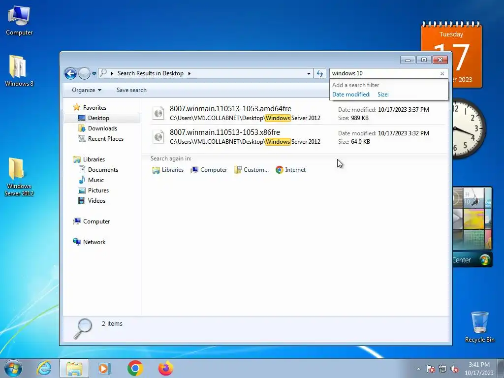Click the disc icon of x86fre file

pos(158,137)
